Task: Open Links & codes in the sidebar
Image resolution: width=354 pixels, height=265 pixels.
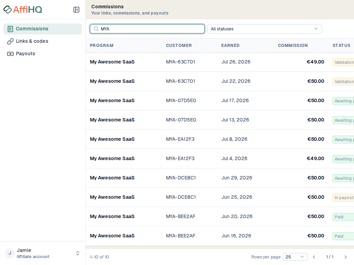Action: pos(43,41)
